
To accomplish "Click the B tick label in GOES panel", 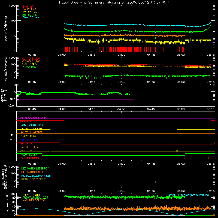I will pos(15,85).
